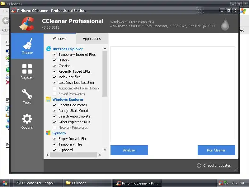The image size is (249, 187).
Task: Click the v5.15.5513 version text
Action: 50,27
